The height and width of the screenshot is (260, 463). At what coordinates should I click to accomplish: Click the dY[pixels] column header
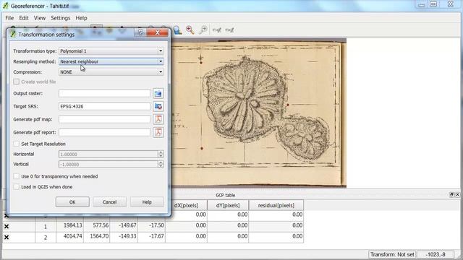click(x=228, y=205)
